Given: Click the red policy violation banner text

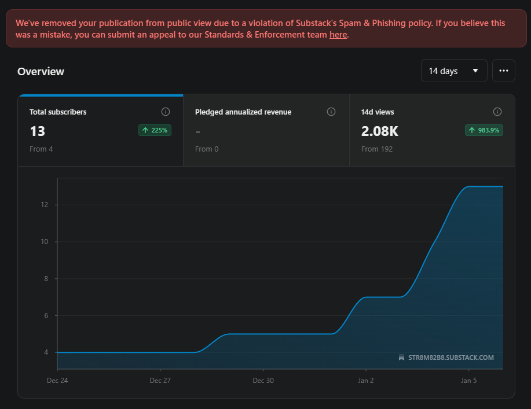Looking at the screenshot, I should [261, 29].
